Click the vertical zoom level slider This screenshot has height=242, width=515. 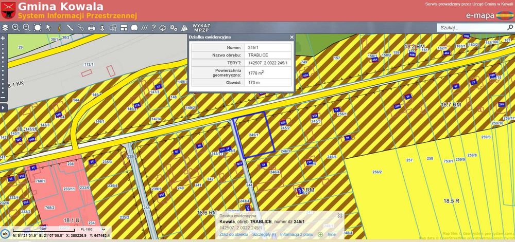click(x=3, y=68)
